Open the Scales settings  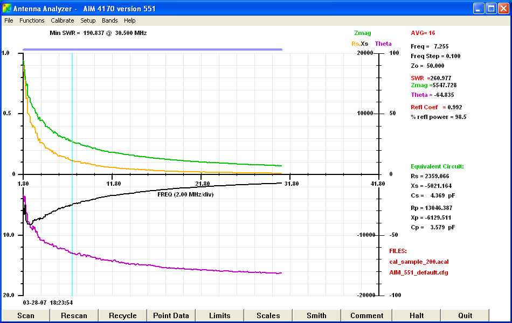[268, 315]
